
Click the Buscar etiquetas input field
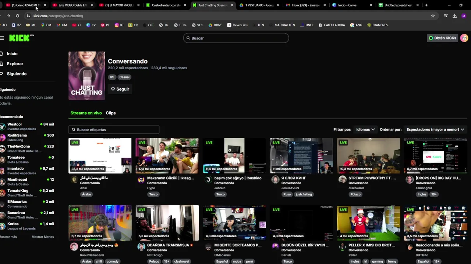coord(114,129)
